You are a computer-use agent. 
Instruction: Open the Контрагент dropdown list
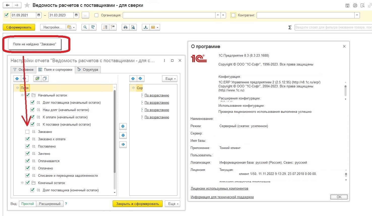click(357, 15)
